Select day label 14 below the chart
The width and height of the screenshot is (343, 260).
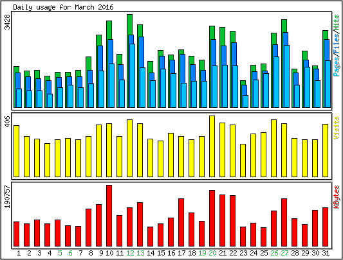[151, 253]
